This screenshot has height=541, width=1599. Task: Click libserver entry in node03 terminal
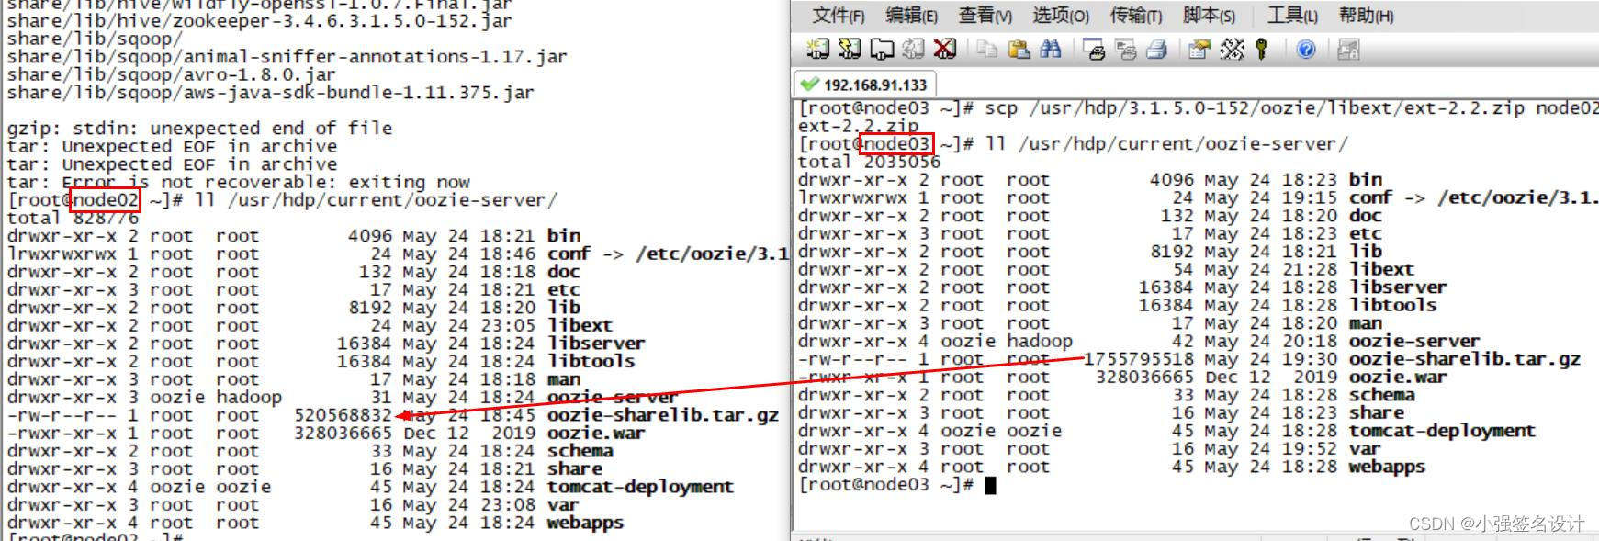(1398, 287)
